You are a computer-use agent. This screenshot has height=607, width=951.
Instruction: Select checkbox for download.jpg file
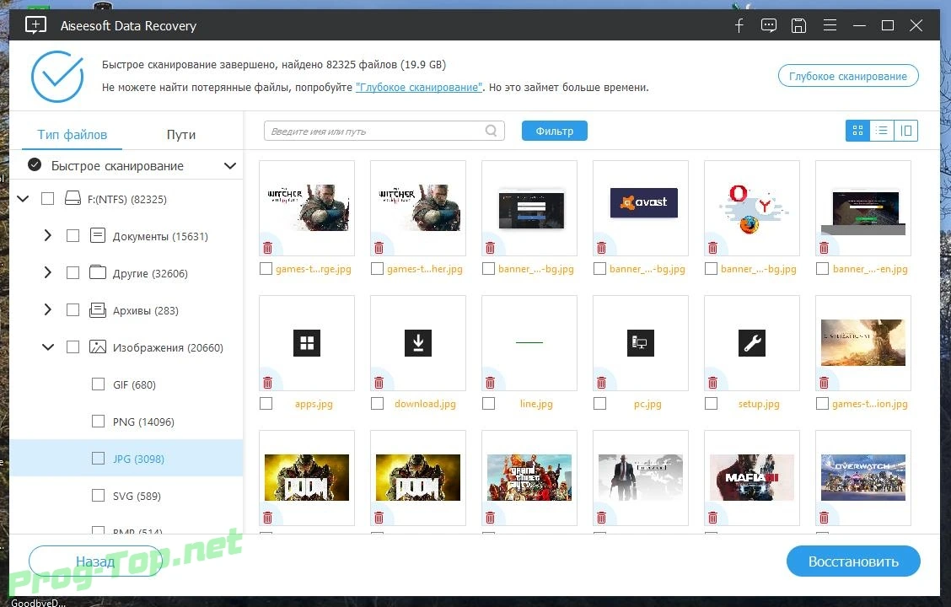(377, 403)
